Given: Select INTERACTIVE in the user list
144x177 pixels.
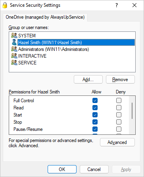Looking at the screenshot, I should tap(32, 56).
